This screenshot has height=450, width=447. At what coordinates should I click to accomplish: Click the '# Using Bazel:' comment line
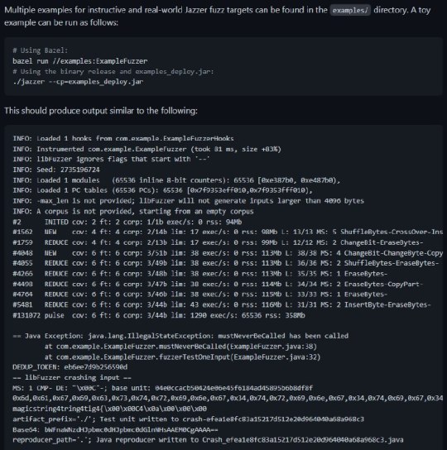click(41, 50)
